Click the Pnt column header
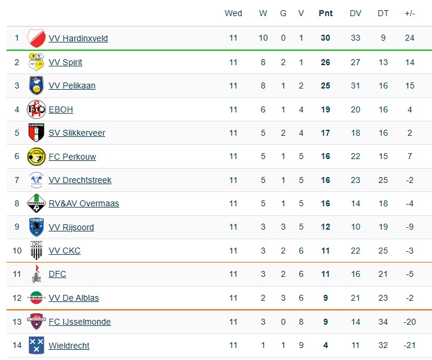432x360 pixels. [325, 13]
